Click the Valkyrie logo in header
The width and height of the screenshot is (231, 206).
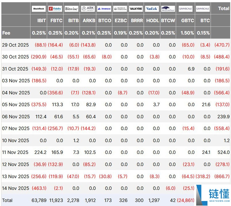136,9
